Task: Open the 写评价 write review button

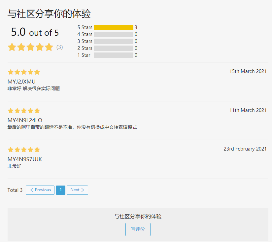Action: click(x=138, y=229)
